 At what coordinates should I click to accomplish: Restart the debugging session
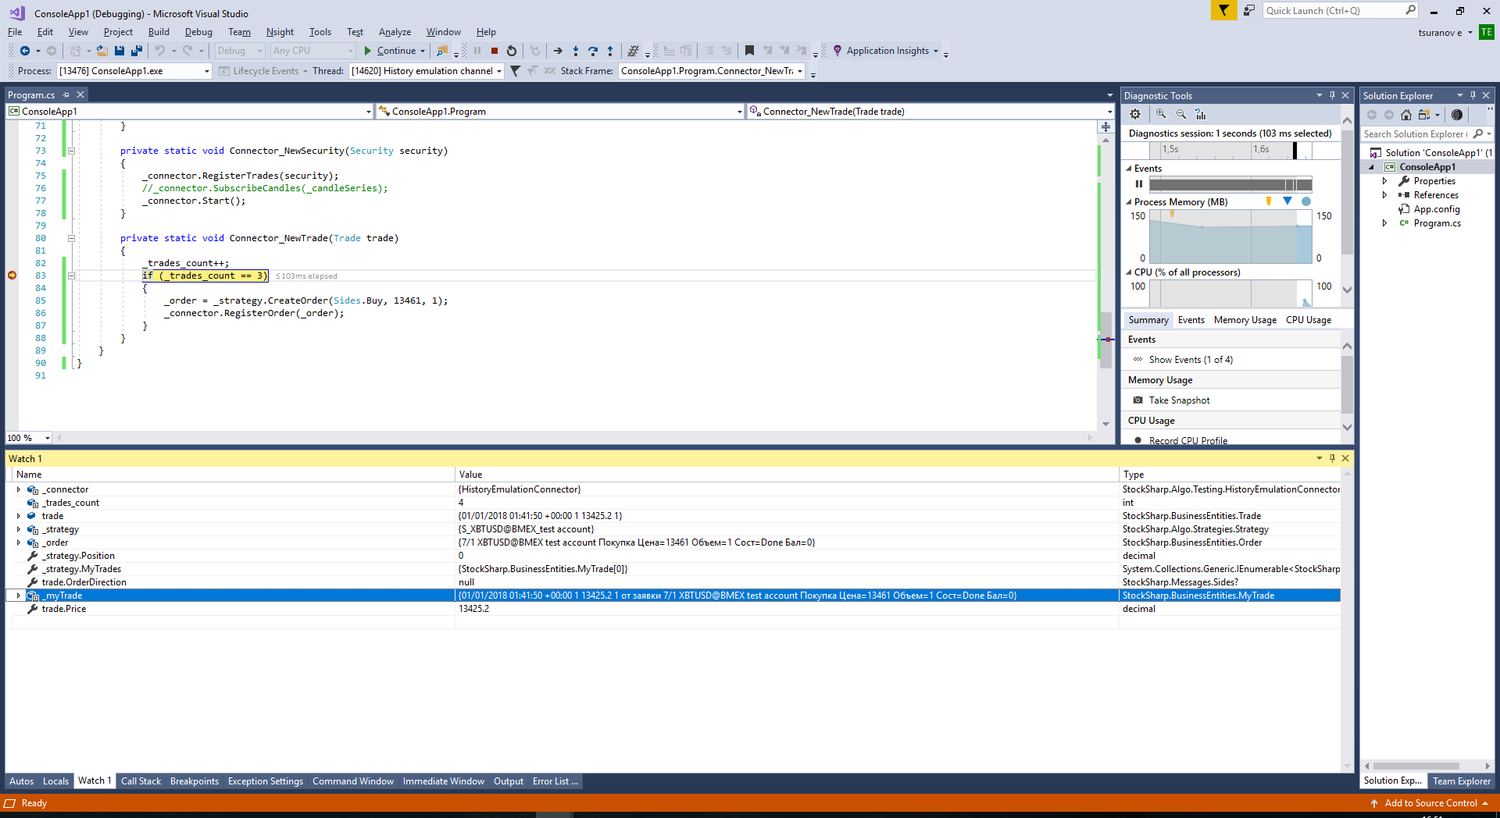click(x=512, y=51)
